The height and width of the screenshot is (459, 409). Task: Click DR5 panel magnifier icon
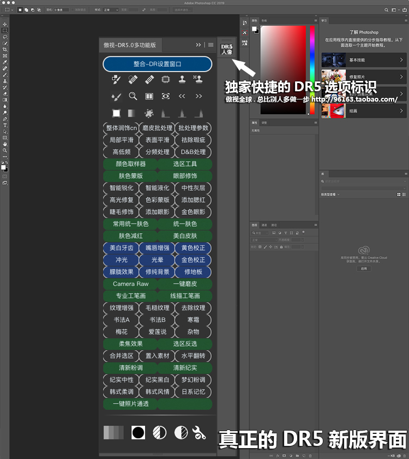133,96
